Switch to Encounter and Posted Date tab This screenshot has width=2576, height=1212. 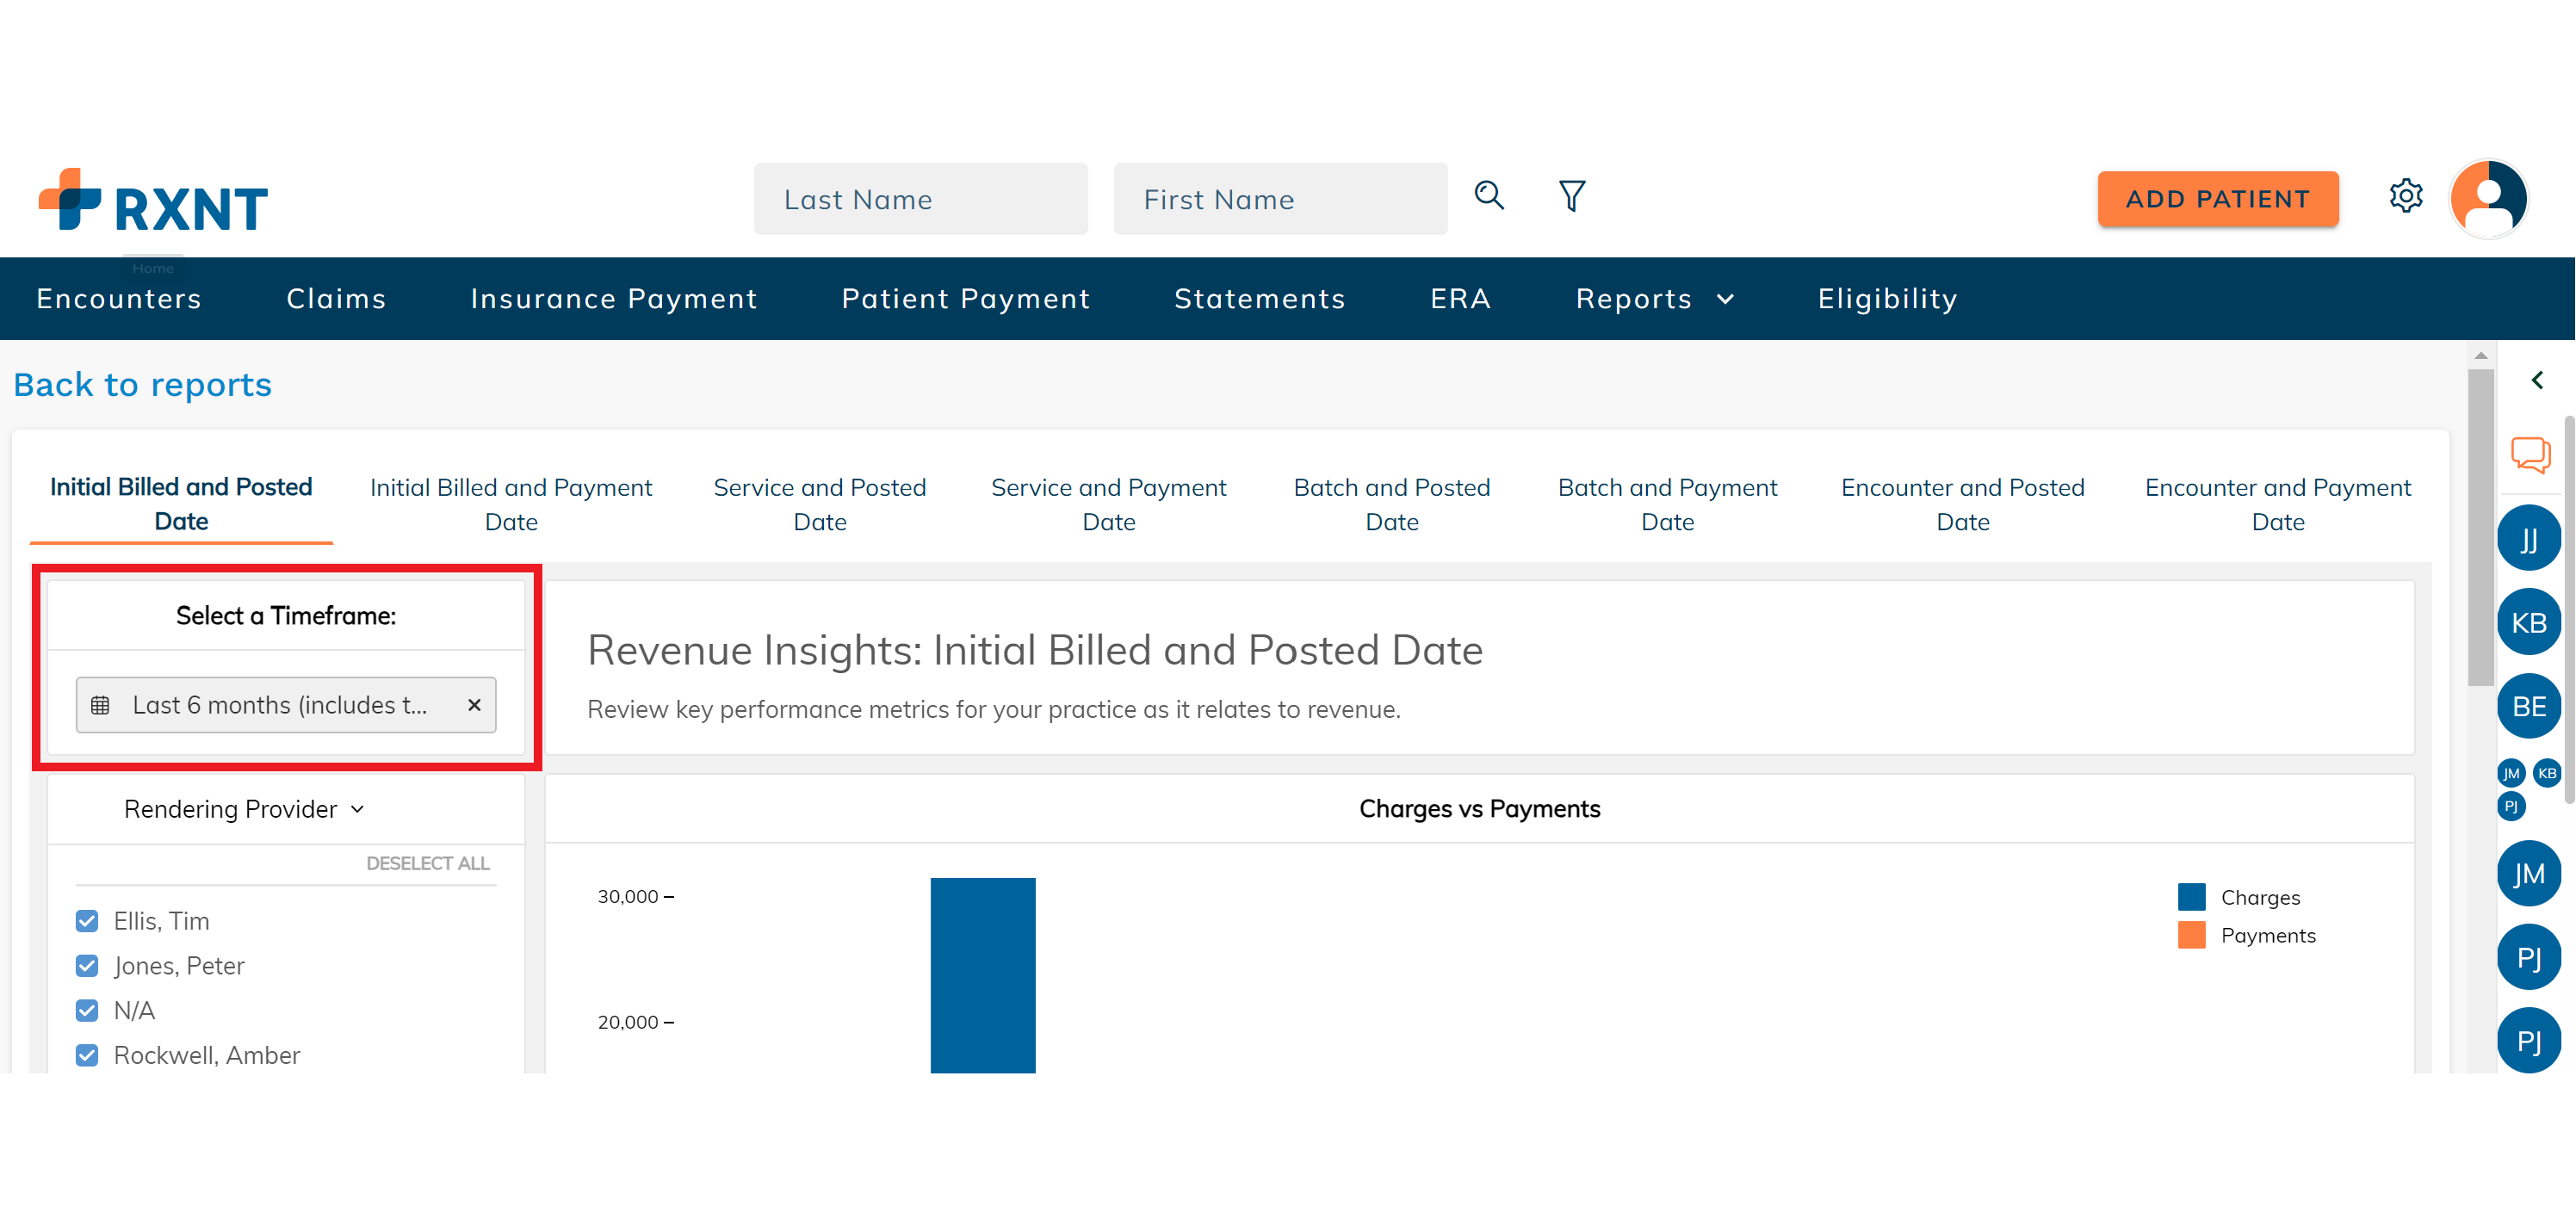[x=1963, y=504]
